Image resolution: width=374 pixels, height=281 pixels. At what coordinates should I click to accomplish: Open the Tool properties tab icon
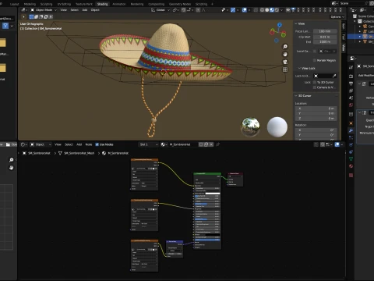point(351,67)
